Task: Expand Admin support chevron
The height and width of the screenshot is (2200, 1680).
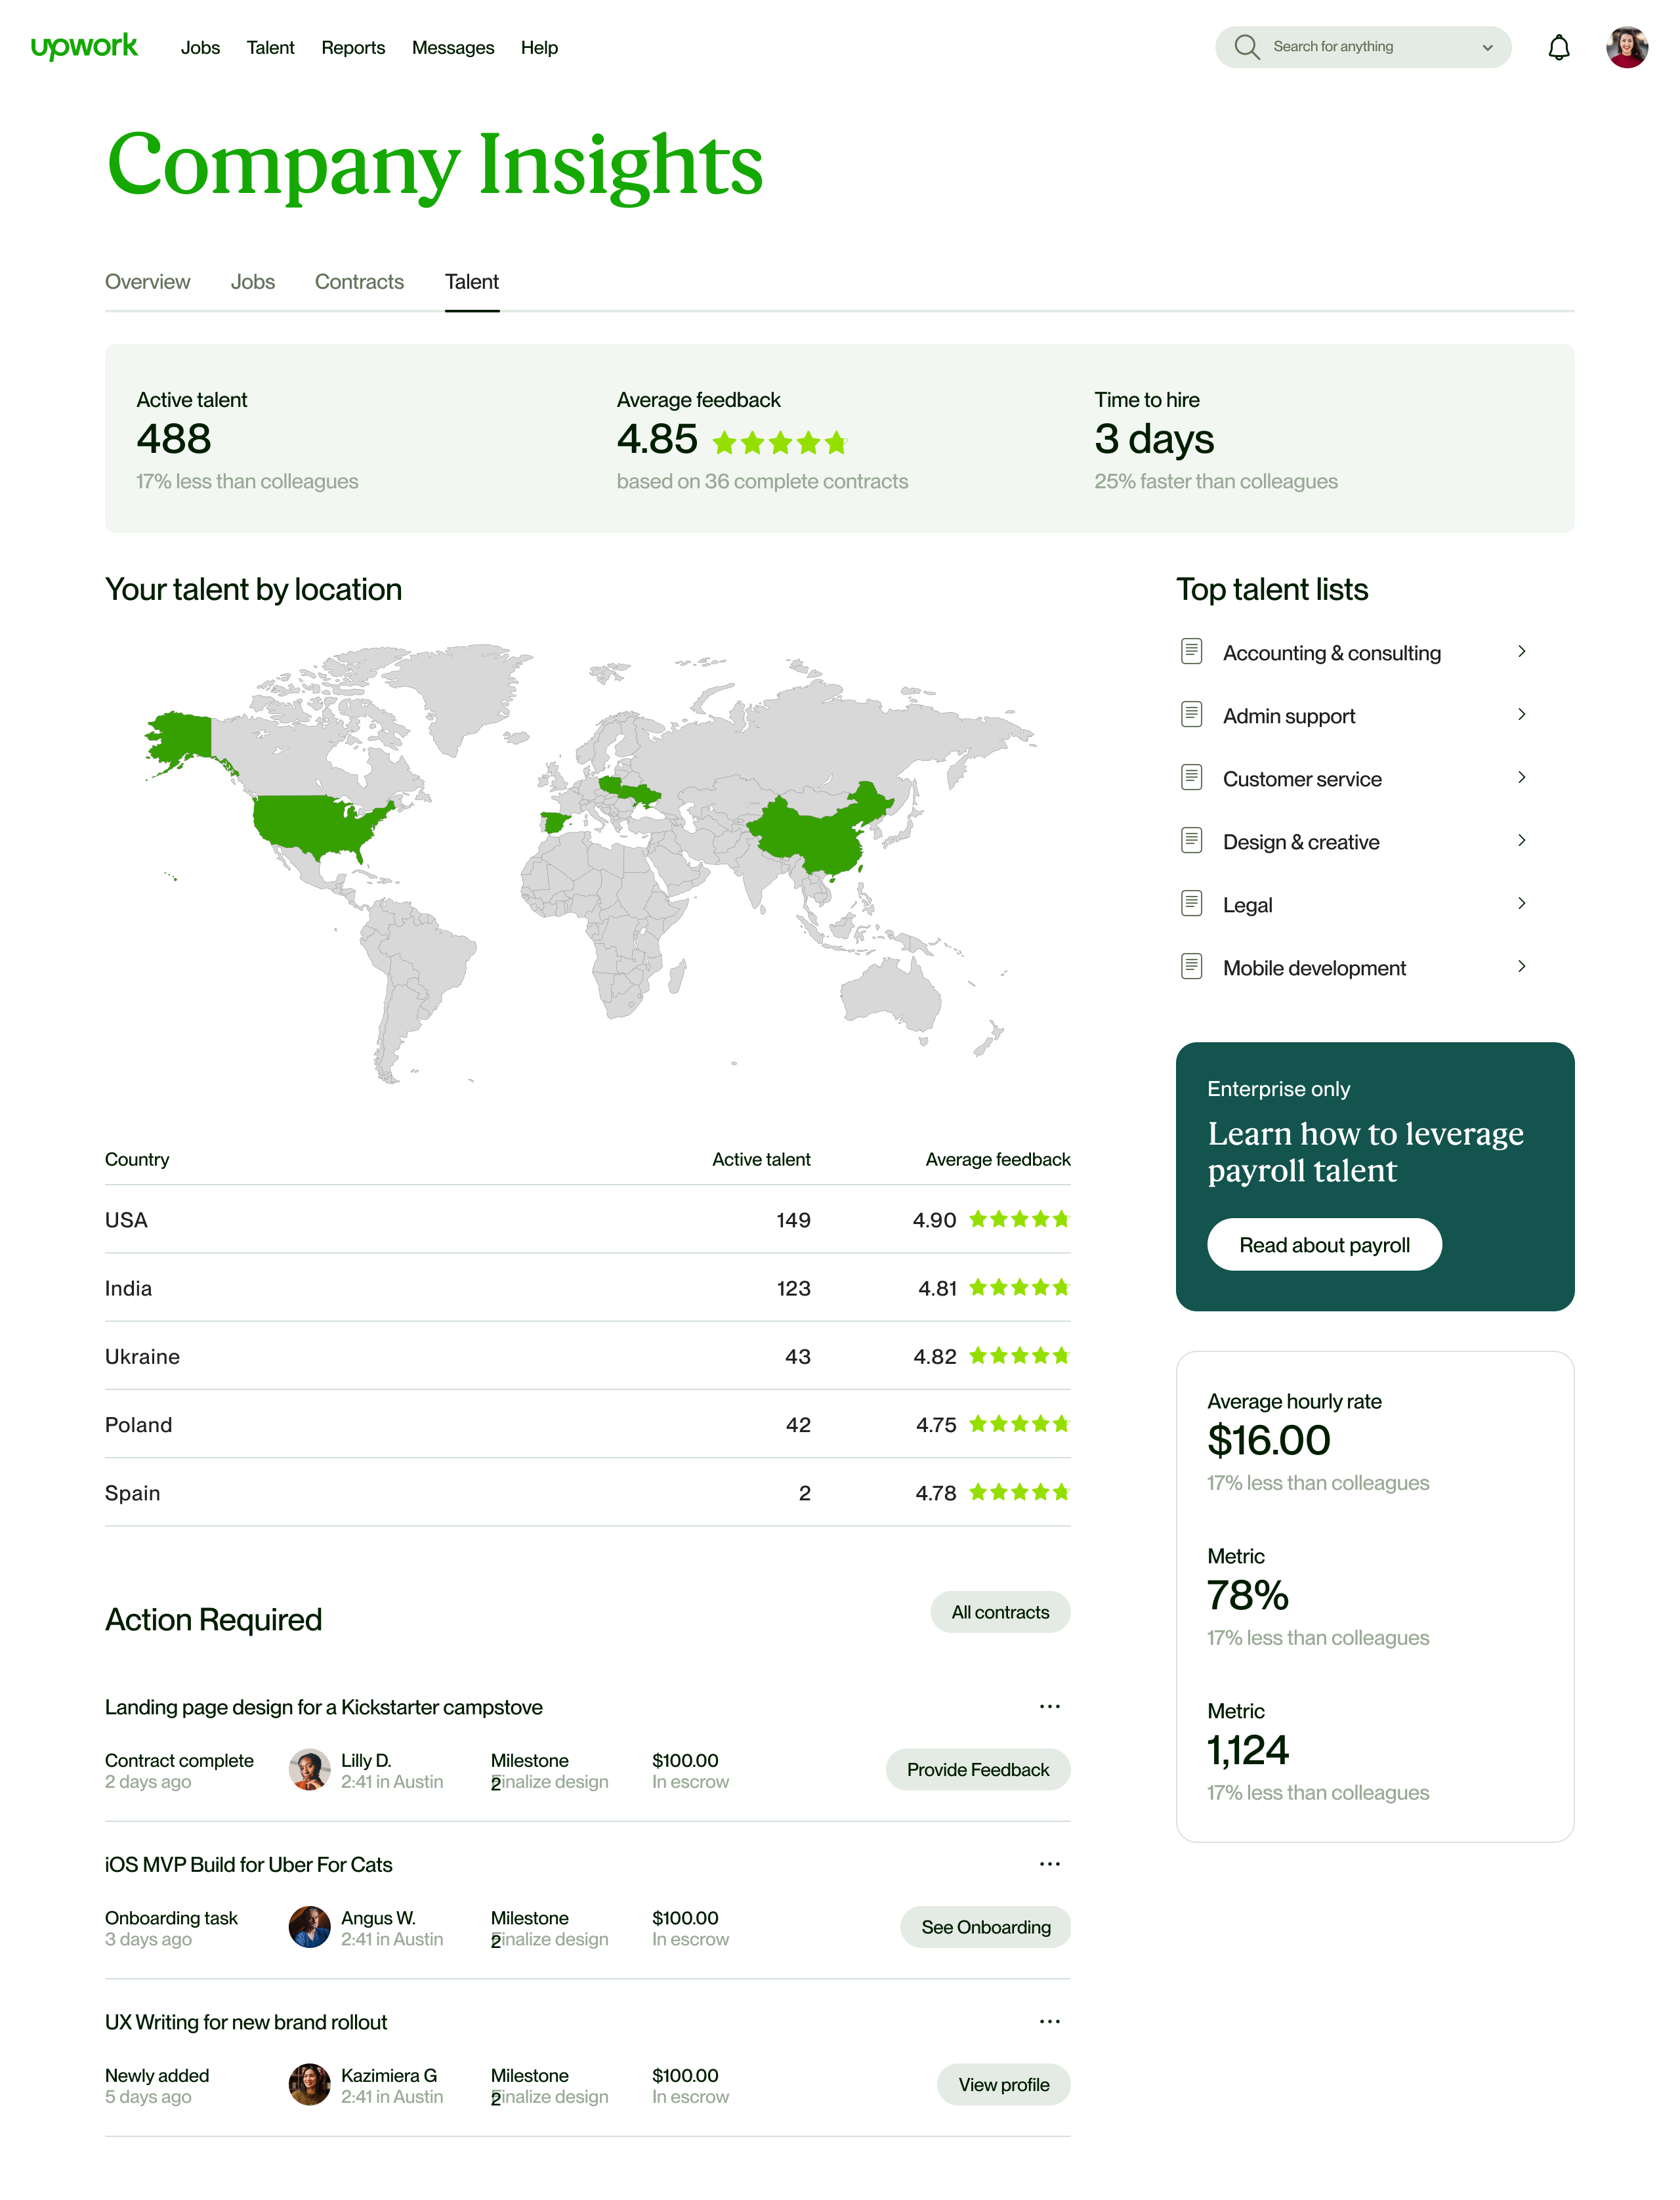Action: tap(1521, 714)
